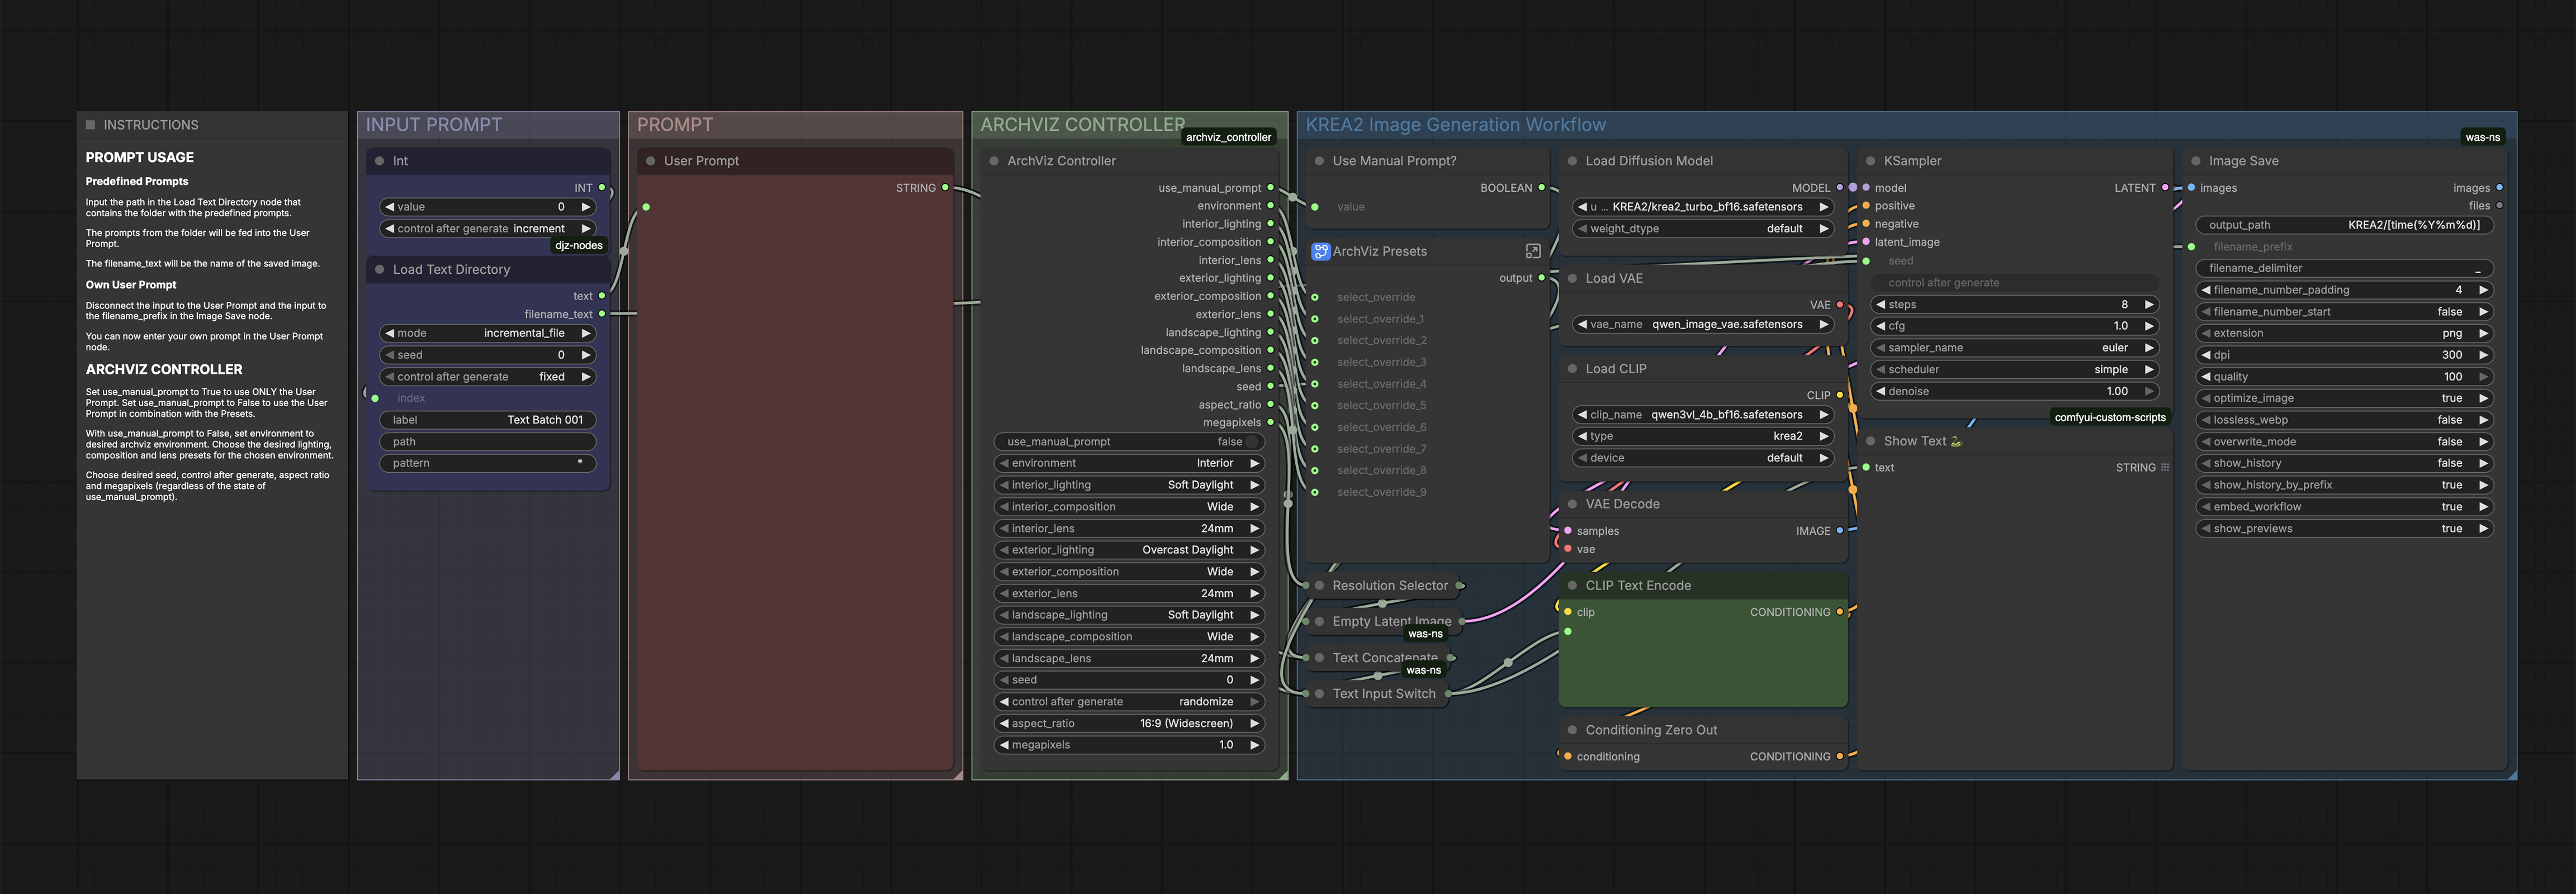Toggle filename_number_start false in Image Save
The height and width of the screenshot is (894, 2576).
click(x=2344, y=312)
